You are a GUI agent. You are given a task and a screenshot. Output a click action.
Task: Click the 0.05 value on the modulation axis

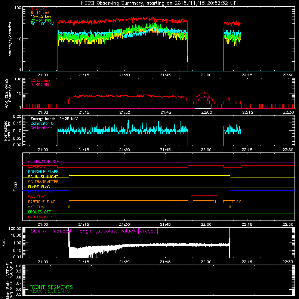17,138
